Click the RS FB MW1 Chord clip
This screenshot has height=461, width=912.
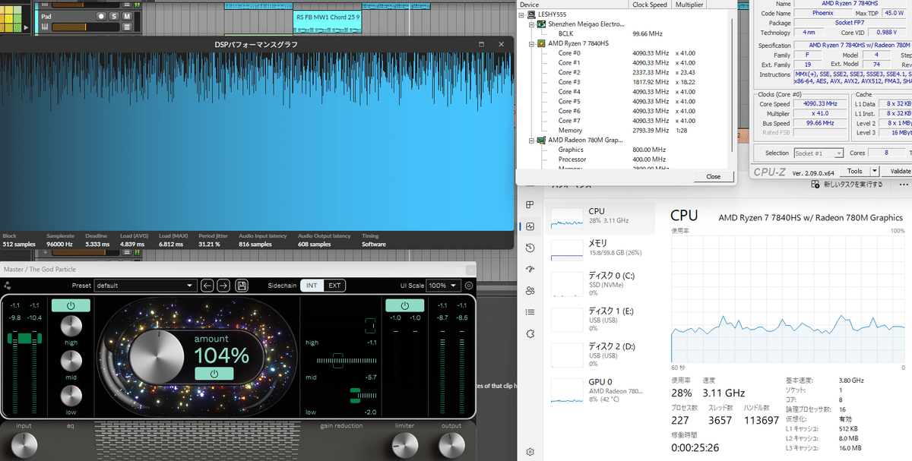(328, 22)
